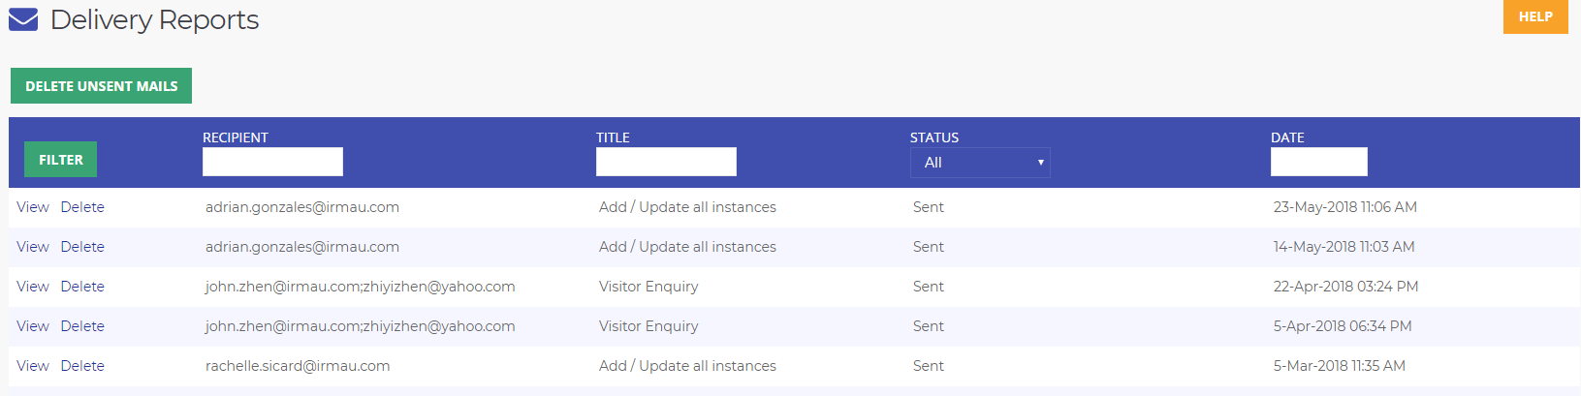
Task: Click the Delivery Reports page heading
Action: [x=154, y=19]
